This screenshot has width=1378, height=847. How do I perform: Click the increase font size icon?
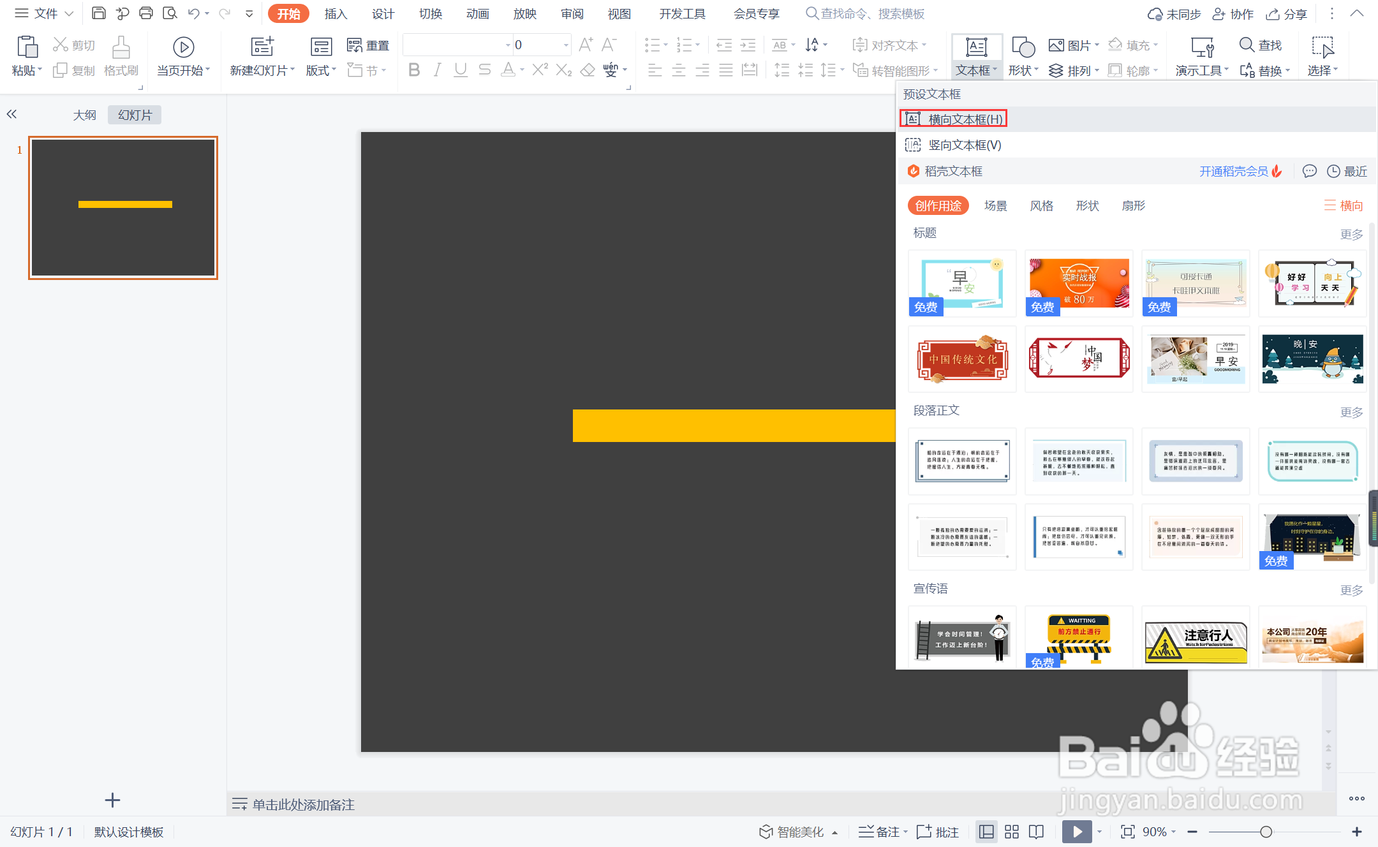coord(586,45)
